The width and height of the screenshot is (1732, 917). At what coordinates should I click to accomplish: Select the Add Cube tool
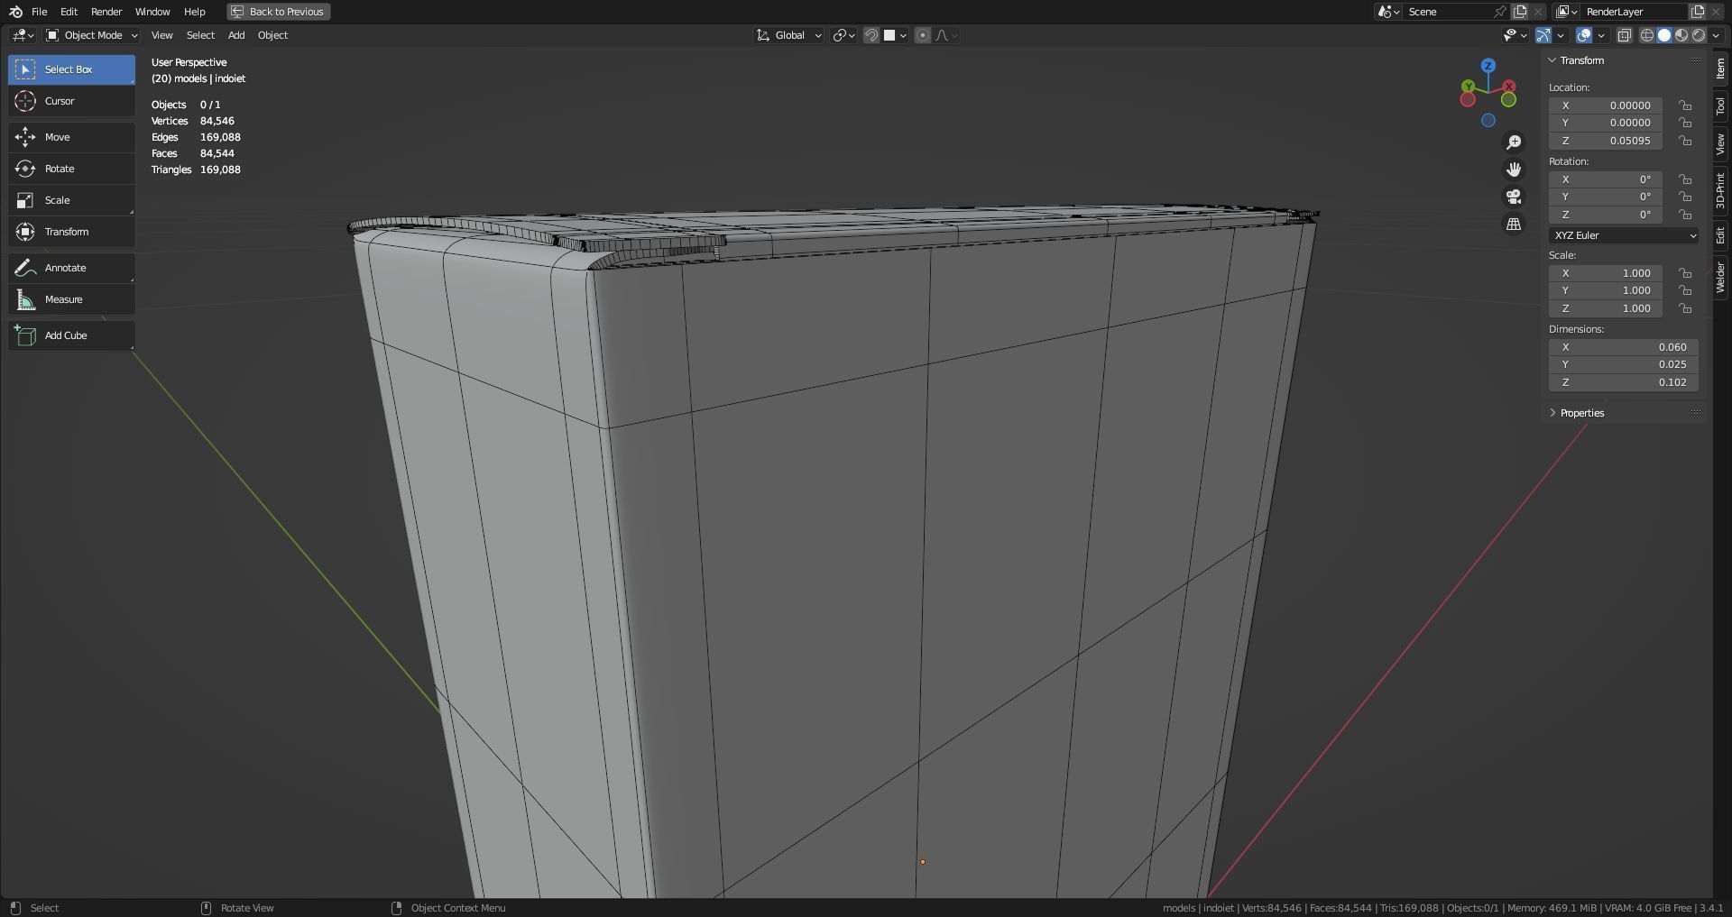[x=71, y=335]
